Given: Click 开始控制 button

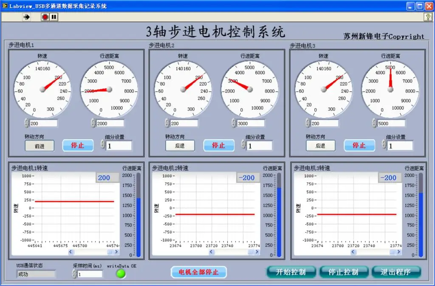Looking at the screenshot, I should click(x=291, y=272).
